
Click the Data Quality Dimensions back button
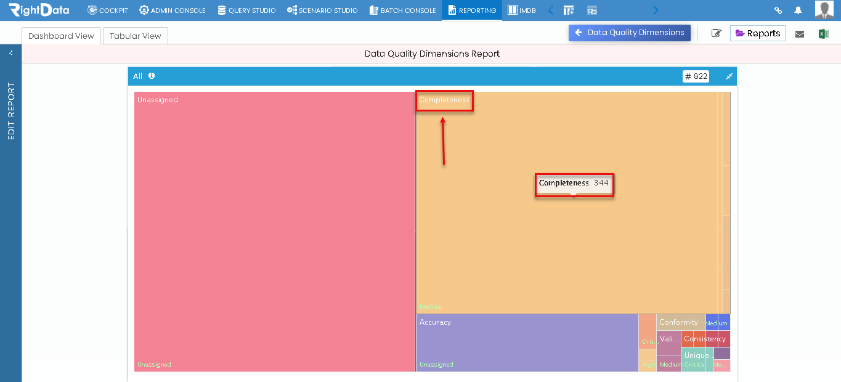pos(629,33)
